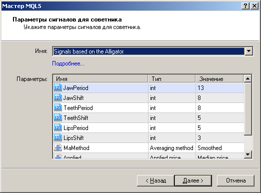This screenshot has width=261, height=193.
Task: Click the JawShift integer type icon
Action: click(x=58, y=98)
